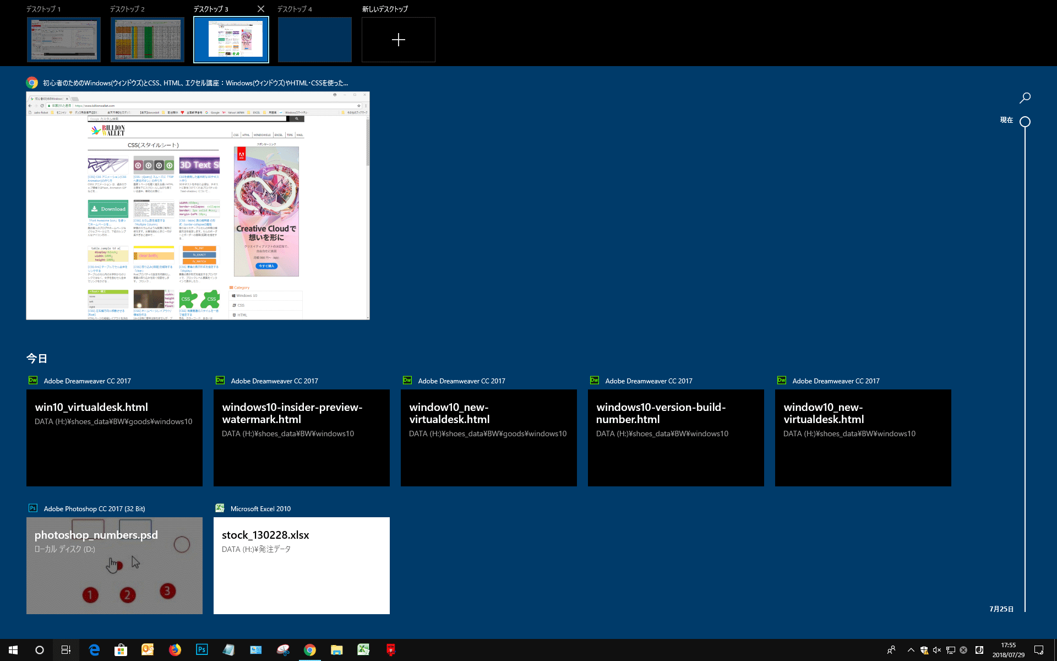The image size is (1057, 661).
Task: Open win10_virtualdesk.html activity card
Action: 115,438
